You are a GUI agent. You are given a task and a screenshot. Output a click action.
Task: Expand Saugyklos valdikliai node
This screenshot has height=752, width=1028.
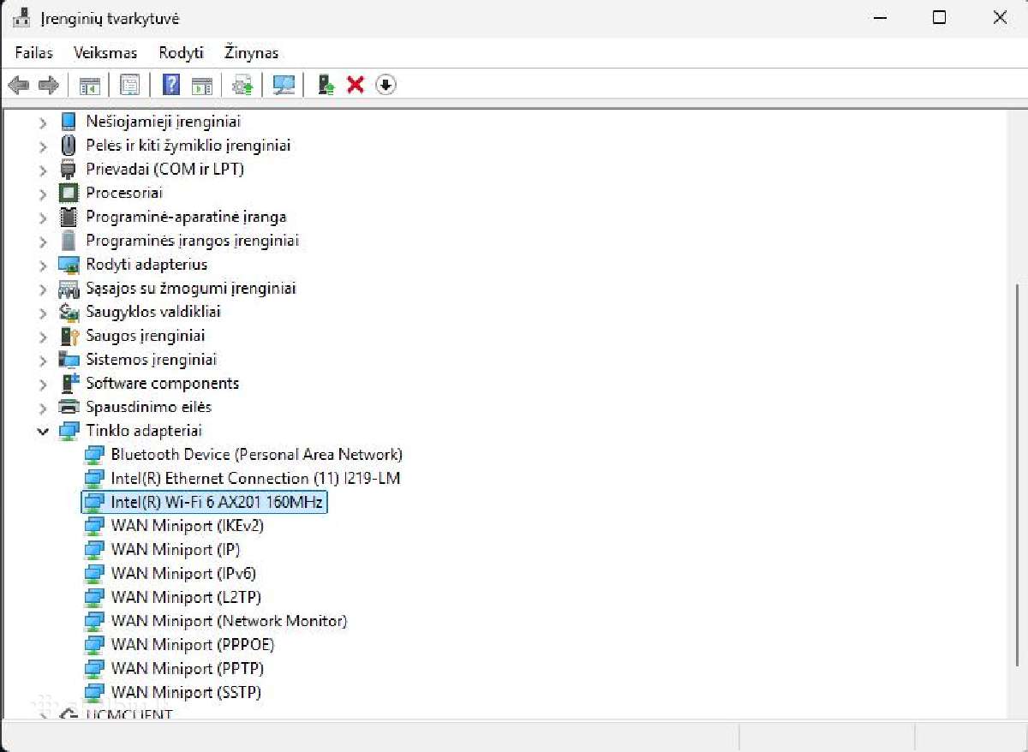click(43, 313)
